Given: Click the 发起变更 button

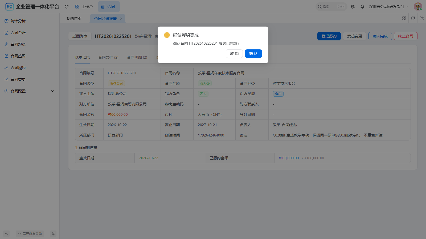Looking at the screenshot, I should click(x=355, y=36).
